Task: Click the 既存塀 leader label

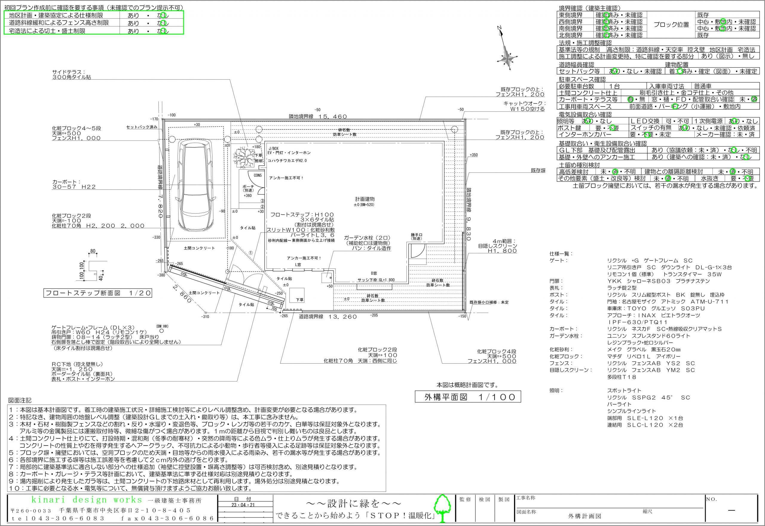Action: 538,170
